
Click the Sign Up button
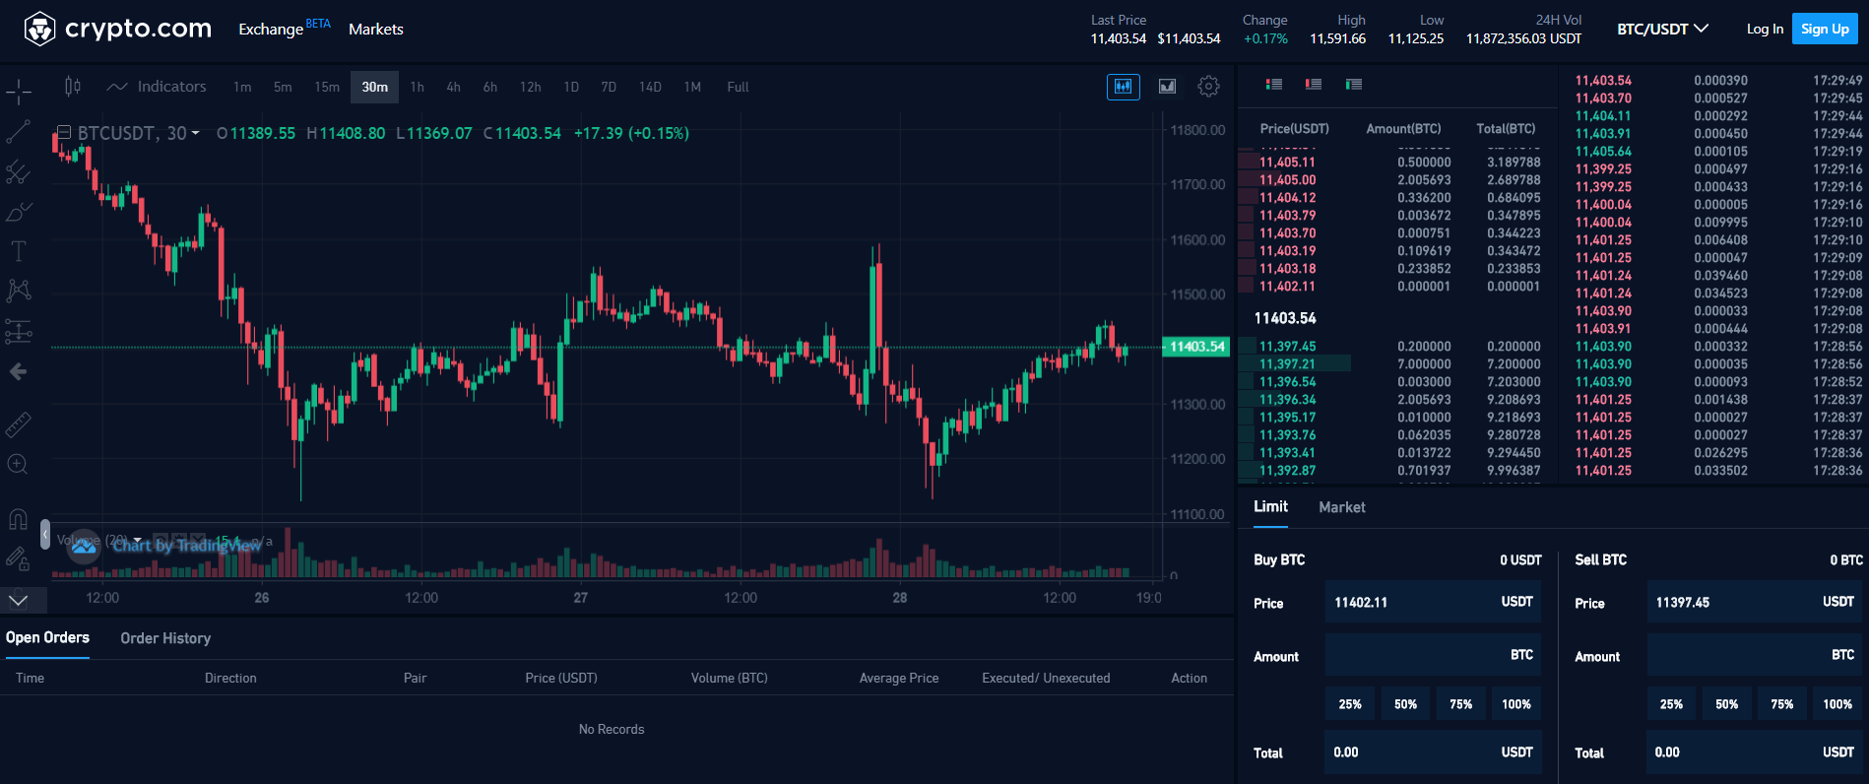[1825, 29]
